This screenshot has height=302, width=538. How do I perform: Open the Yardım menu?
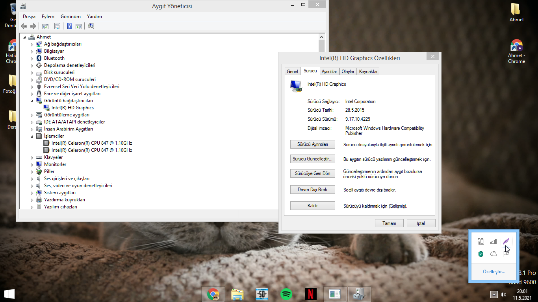tap(95, 17)
